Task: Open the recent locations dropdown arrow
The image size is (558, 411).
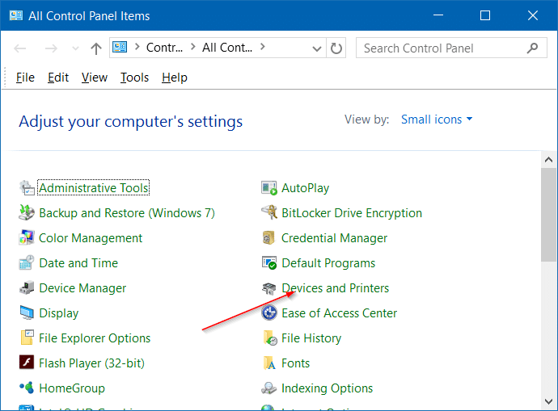Action: 75,48
